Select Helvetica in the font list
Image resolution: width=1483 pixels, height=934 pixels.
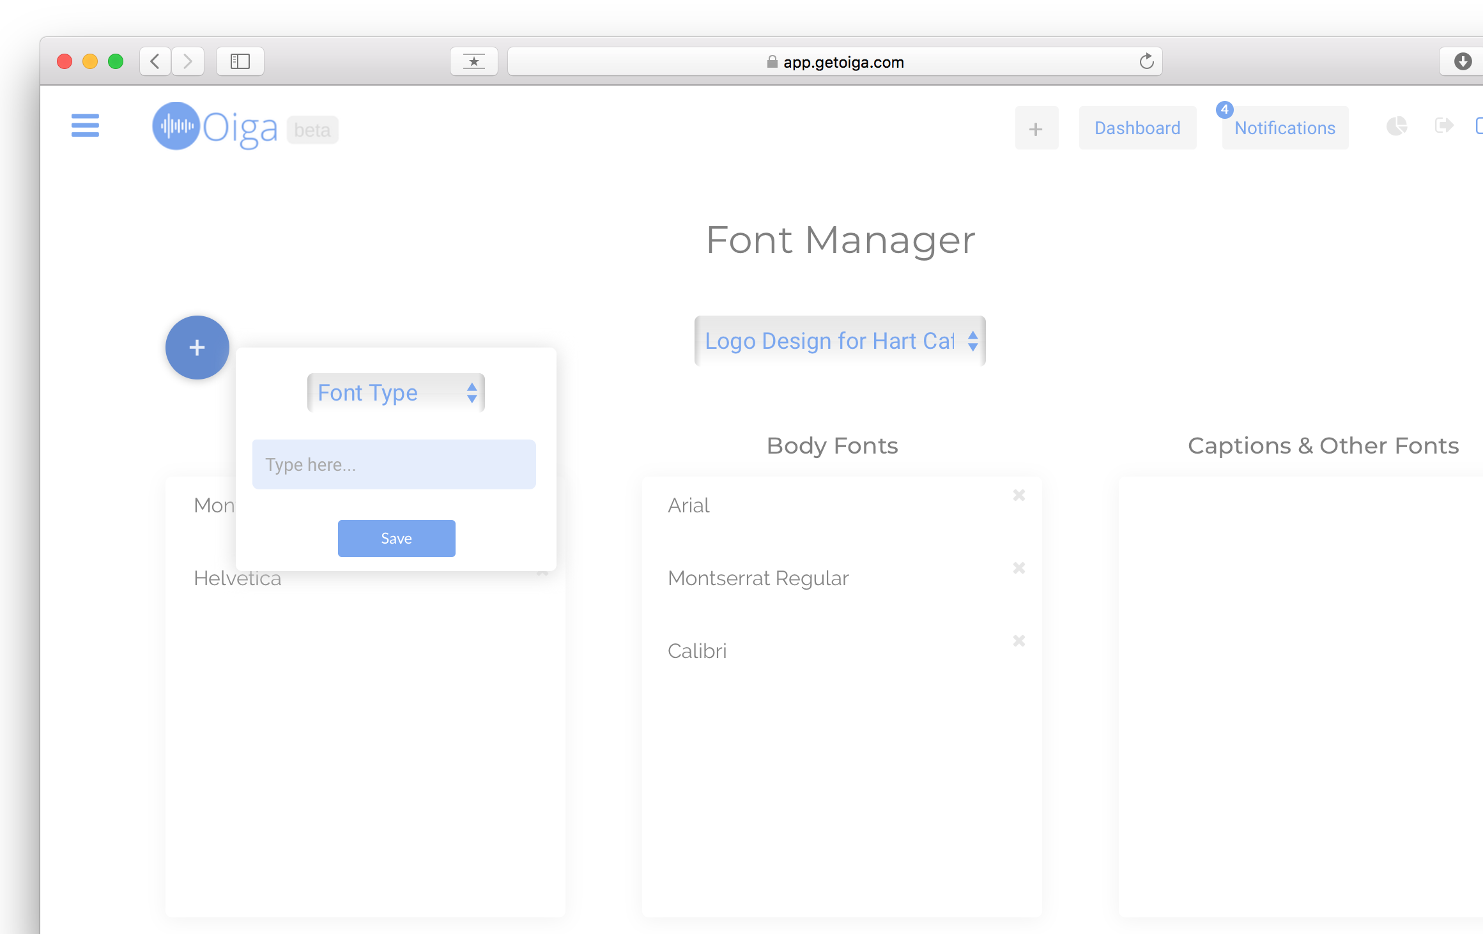pos(238,579)
